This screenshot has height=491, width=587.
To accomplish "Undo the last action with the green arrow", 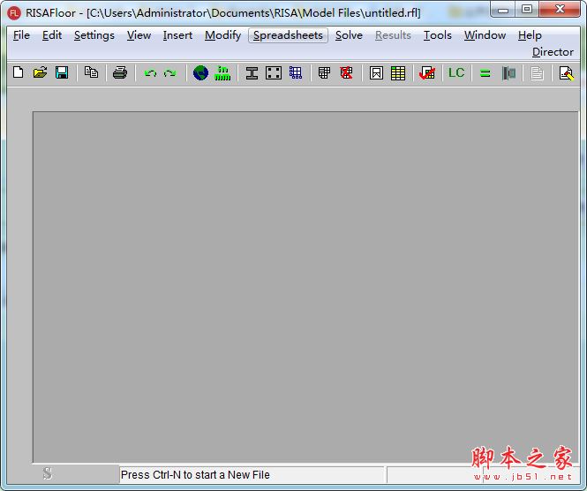I will tap(150, 73).
